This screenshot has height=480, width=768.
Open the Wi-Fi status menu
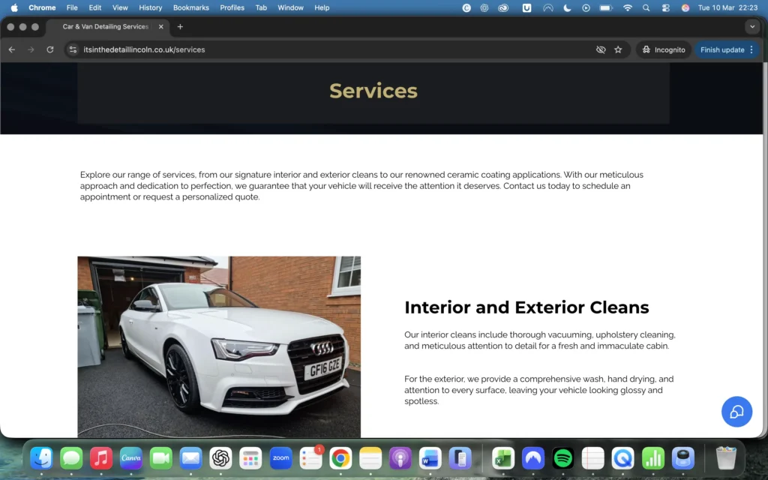[627, 7]
